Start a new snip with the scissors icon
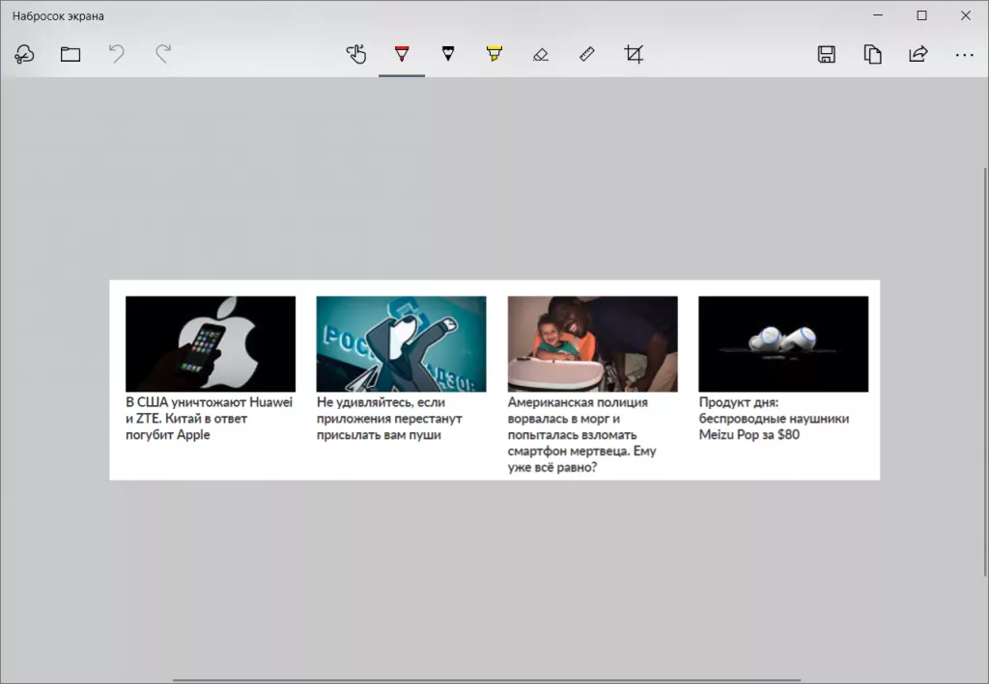 [x=24, y=54]
